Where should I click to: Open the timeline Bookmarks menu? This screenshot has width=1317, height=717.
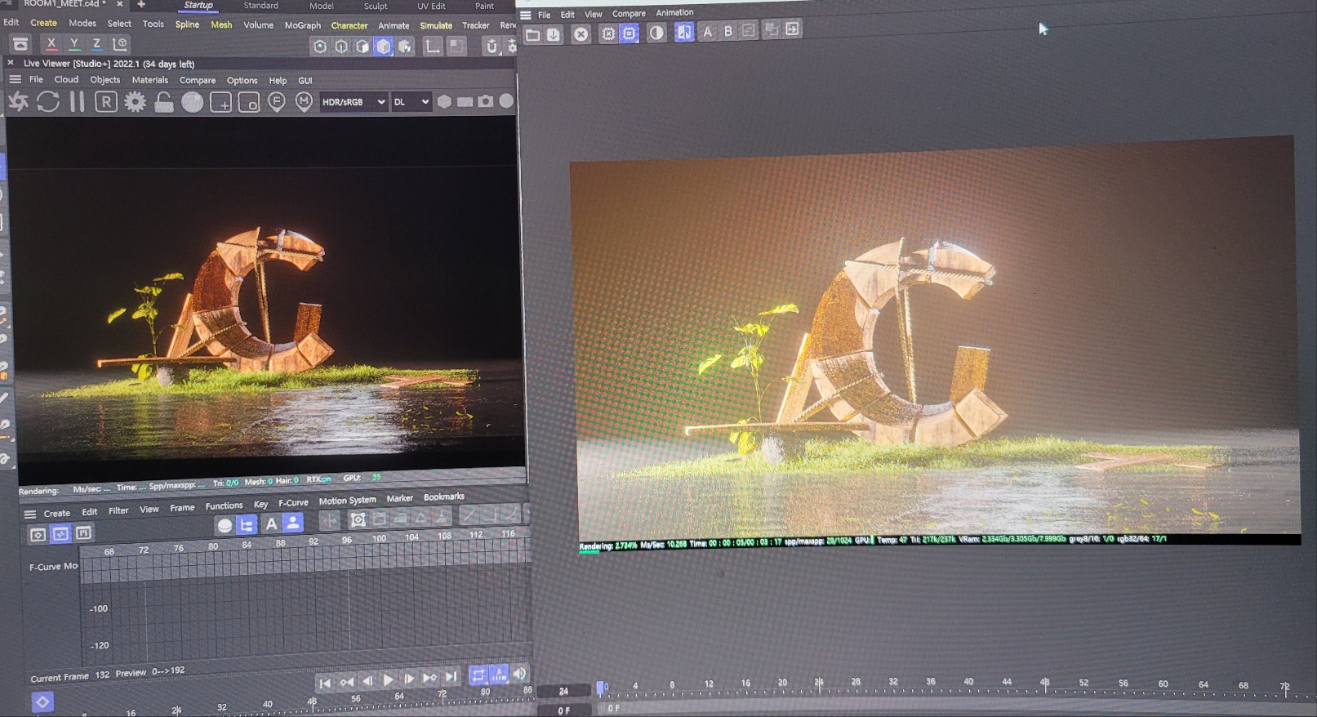point(444,497)
